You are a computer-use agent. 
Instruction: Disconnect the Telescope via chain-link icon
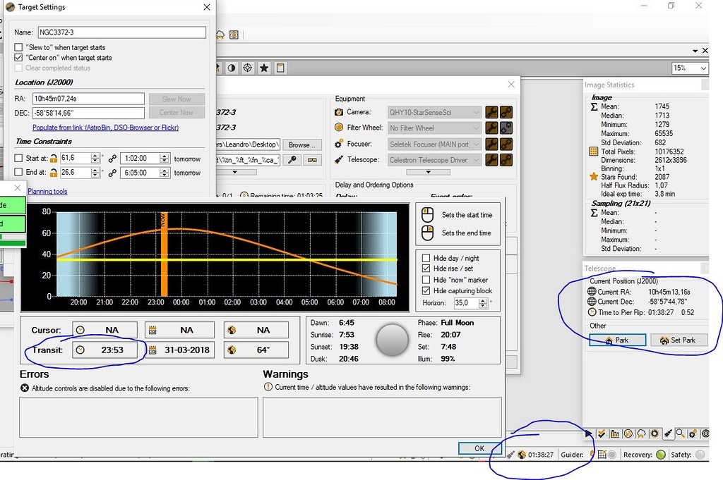506,159
